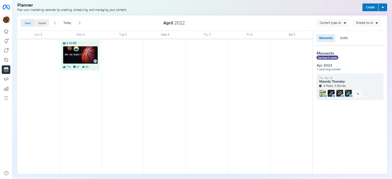Click the comments count 87
This screenshot has width=392, height=179.
click(76, 67)
